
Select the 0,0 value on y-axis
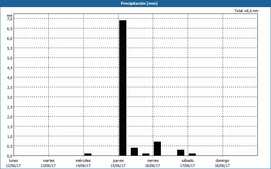pyautogui.click(x=9, y=156)
